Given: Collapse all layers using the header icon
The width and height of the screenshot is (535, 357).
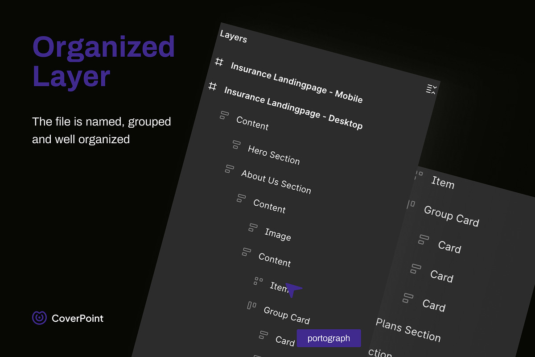Looking at the screenshot, I should click(431, 89).
